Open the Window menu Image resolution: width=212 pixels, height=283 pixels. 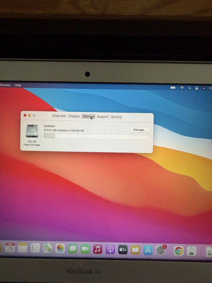click(x=5, y=85)
